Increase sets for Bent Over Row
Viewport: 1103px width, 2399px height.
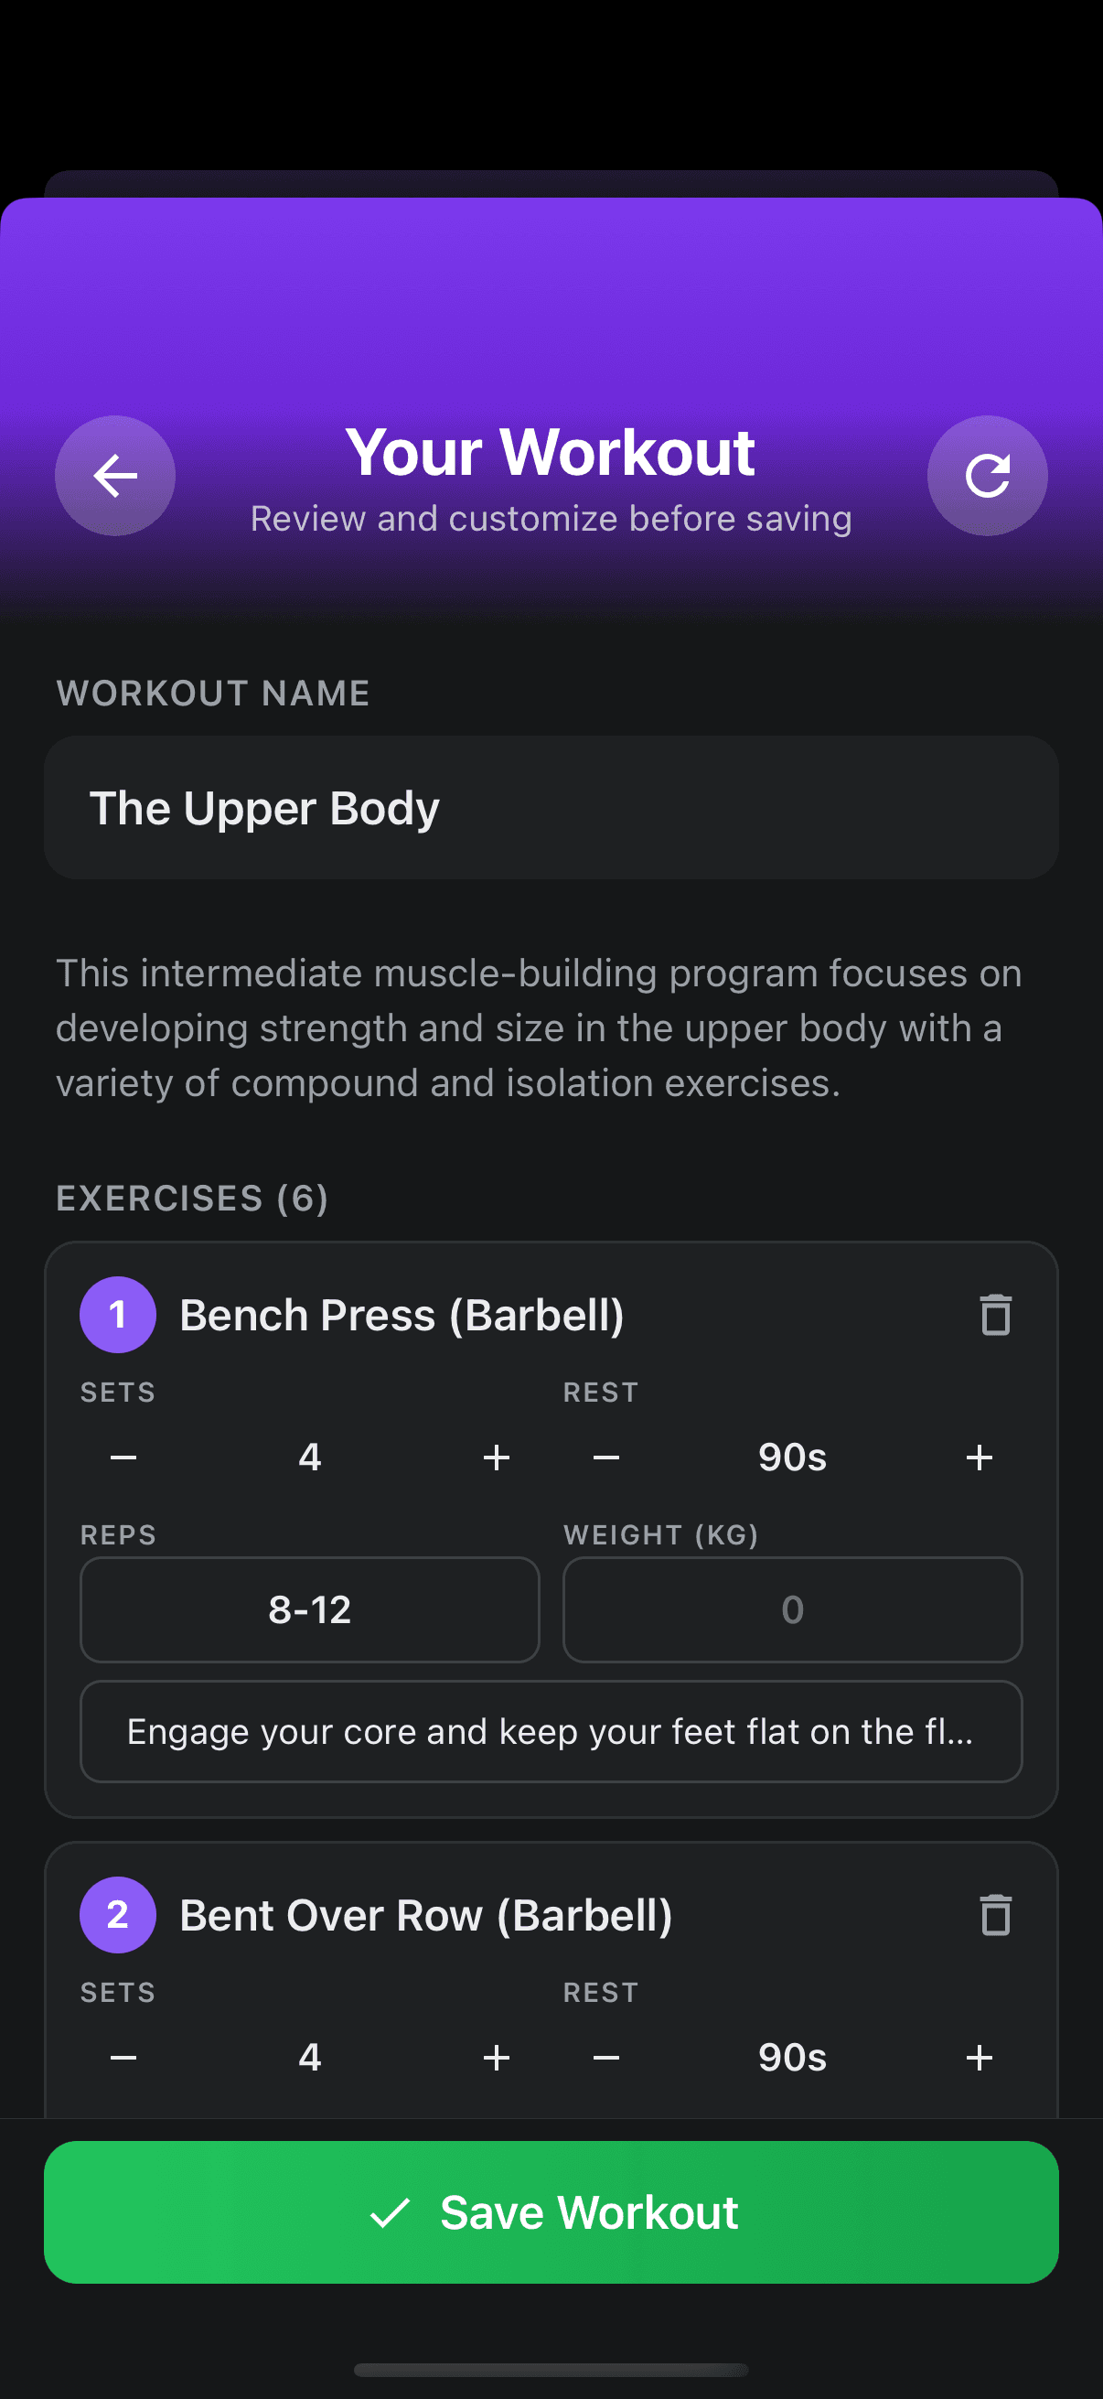495,2057
